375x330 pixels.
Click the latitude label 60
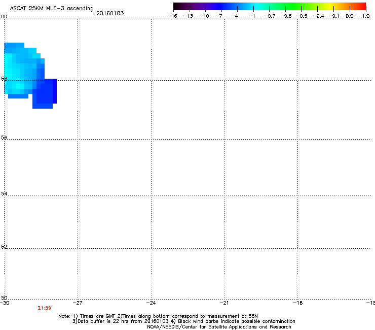(4, 17)
